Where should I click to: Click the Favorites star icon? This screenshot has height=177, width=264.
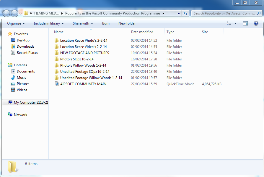coord(10,34)
